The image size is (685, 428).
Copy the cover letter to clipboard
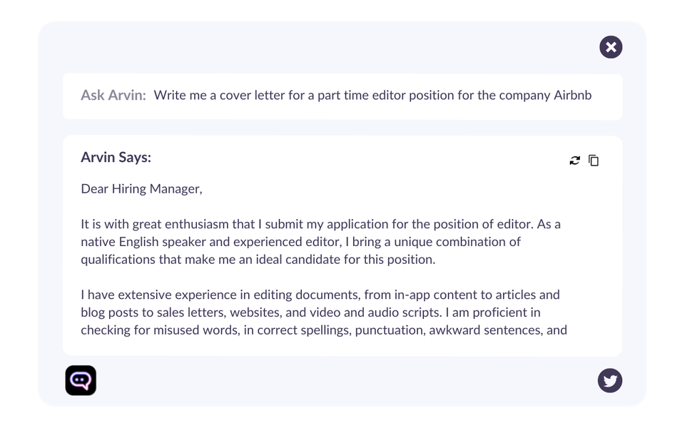click(x=594, y=160)
